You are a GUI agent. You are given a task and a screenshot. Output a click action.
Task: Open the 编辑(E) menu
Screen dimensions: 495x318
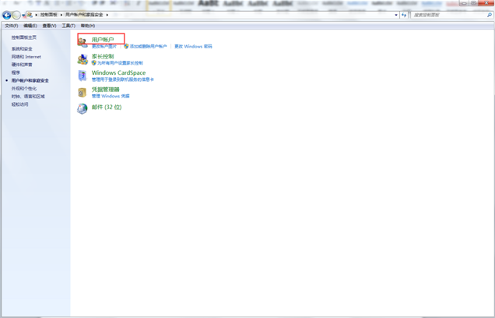click(x=30, y=26)
